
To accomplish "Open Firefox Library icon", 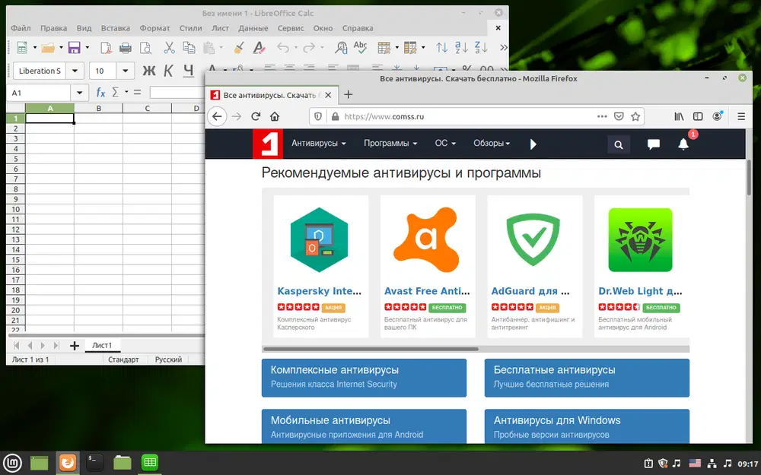I will coord(679,116).
